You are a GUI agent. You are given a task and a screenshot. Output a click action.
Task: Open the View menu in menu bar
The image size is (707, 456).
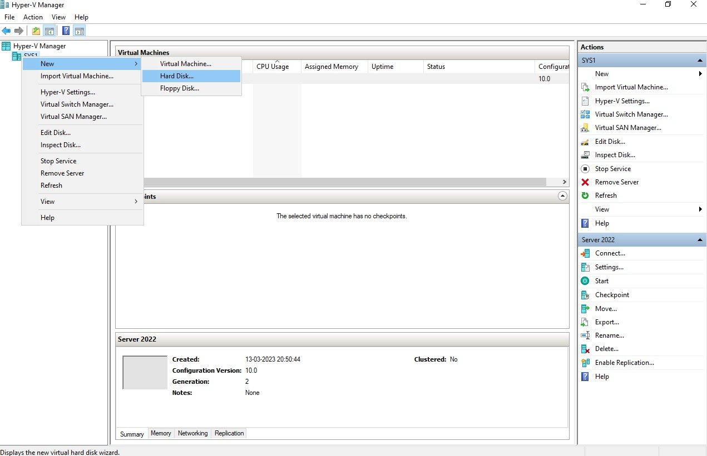tap(58, 17)
